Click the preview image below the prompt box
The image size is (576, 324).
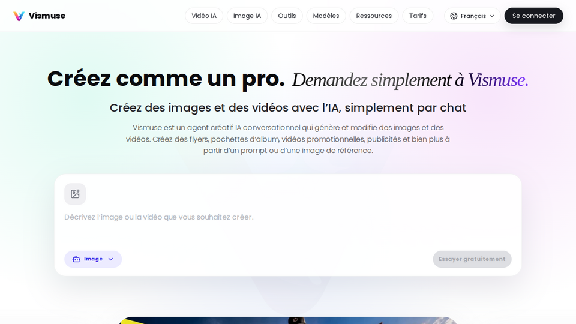coord(288,320)
